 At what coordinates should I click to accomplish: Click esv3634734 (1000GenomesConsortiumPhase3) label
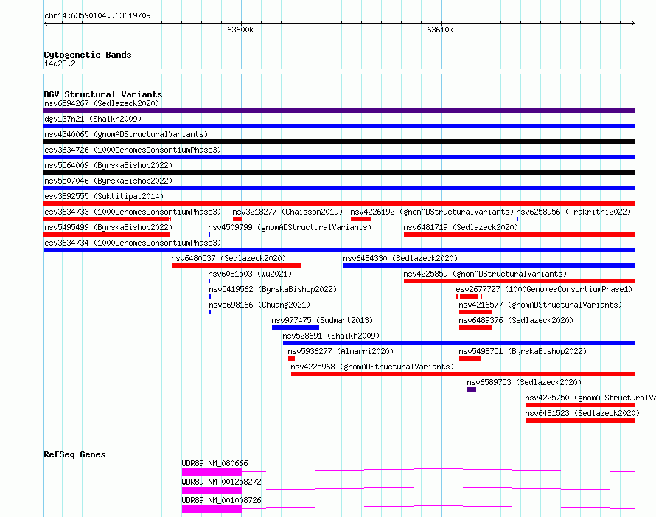pos(133,243)
